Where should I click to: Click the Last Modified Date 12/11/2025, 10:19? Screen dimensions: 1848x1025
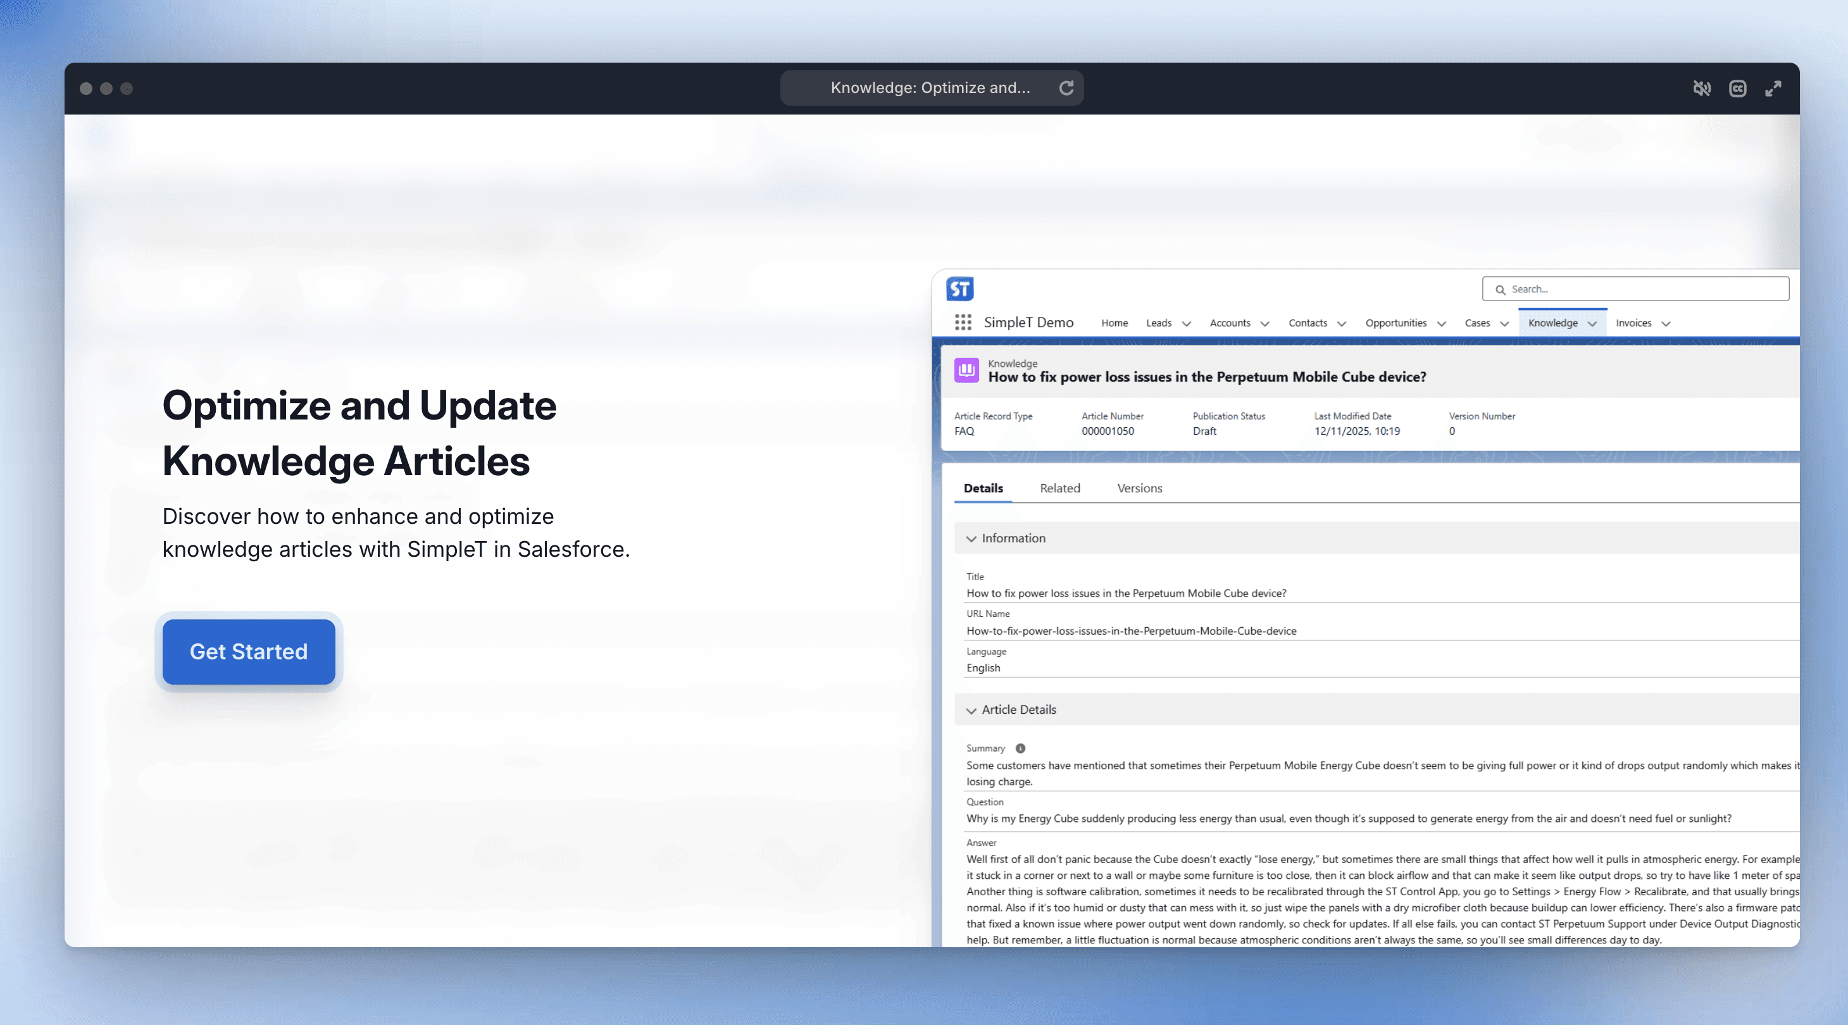(x=1357, y=431)
